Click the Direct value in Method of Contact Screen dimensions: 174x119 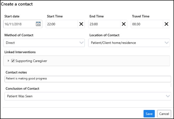pyautogui.click(x=10, y=43)
